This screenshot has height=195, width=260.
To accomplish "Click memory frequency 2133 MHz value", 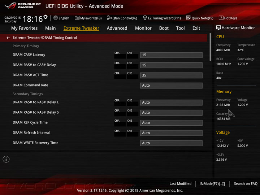I will (223, 105).
